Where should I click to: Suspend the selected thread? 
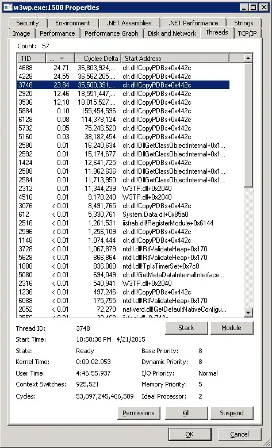(x=231, y=413)
